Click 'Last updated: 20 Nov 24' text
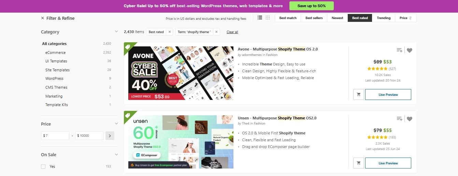This screenshot has height=176, width=458. coord(383,80)
